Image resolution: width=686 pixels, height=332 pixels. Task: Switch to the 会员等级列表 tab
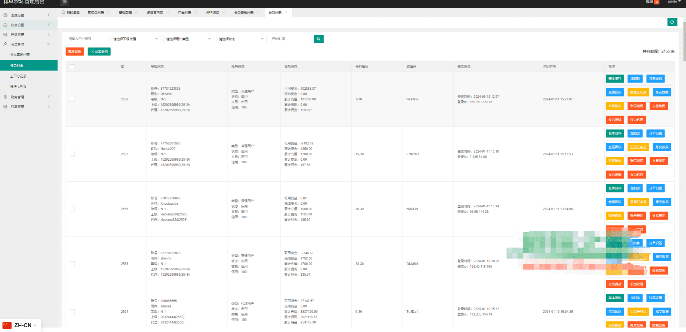[x=244, y=12]
